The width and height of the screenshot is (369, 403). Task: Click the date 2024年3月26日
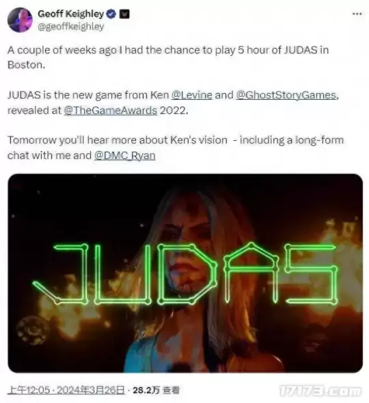(x=90, y=390)
